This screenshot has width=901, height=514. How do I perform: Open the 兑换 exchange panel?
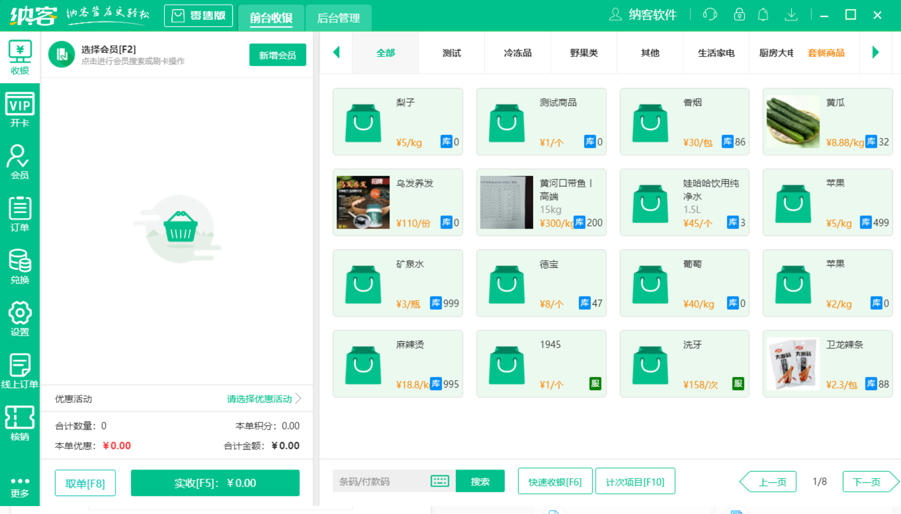click(x=20, y=266)
